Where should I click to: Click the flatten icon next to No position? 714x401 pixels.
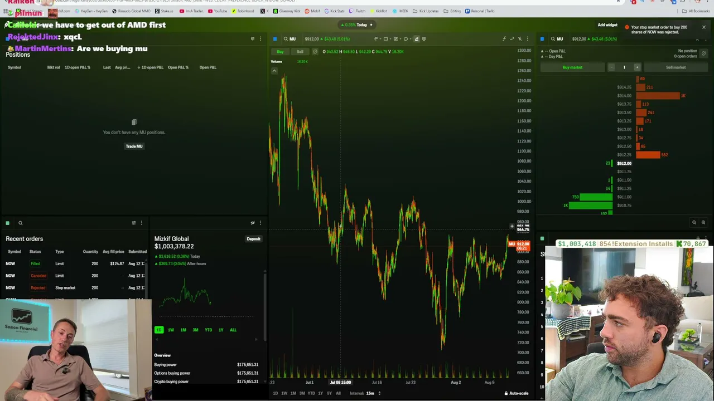coord(703,53)
